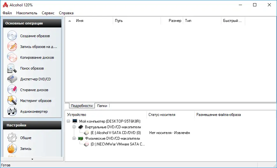
Task: Collapse Физические DVD/CD-накопители node
Action: 74,138
